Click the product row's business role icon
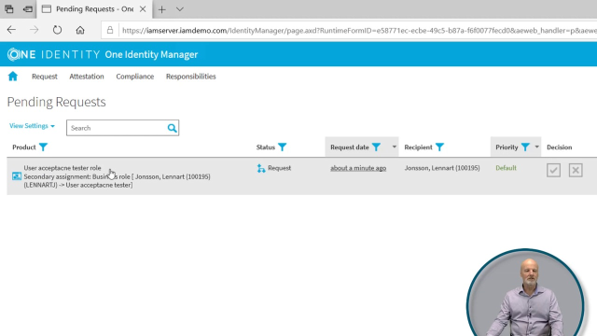This screenshot has height=336, width=597. point(17,176)
